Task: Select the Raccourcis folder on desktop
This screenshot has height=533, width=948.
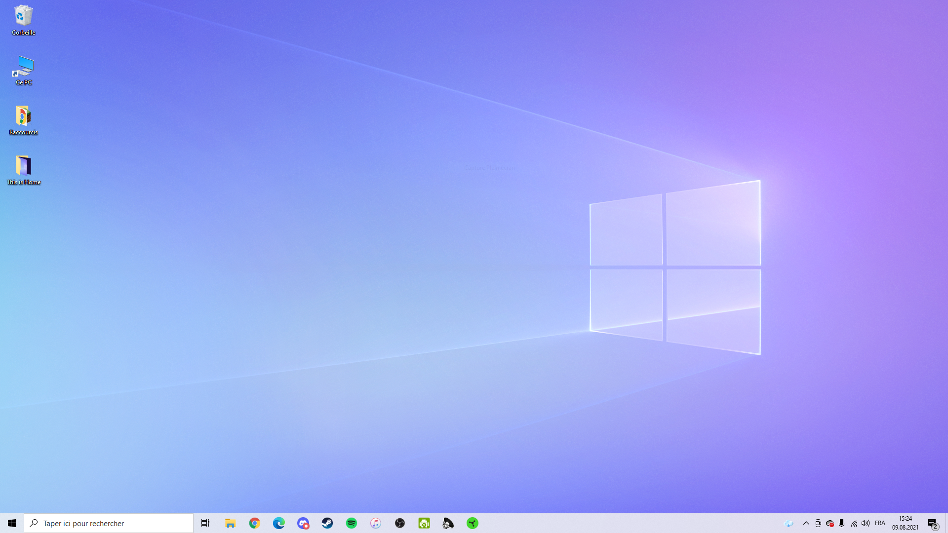Action: (x=23, y=120)
